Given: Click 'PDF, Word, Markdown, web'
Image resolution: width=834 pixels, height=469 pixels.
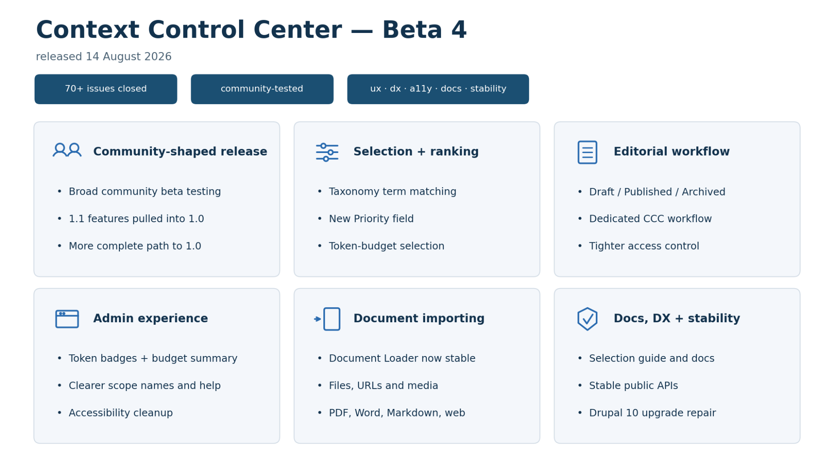Looking at the screenshot, I should 397,413.
